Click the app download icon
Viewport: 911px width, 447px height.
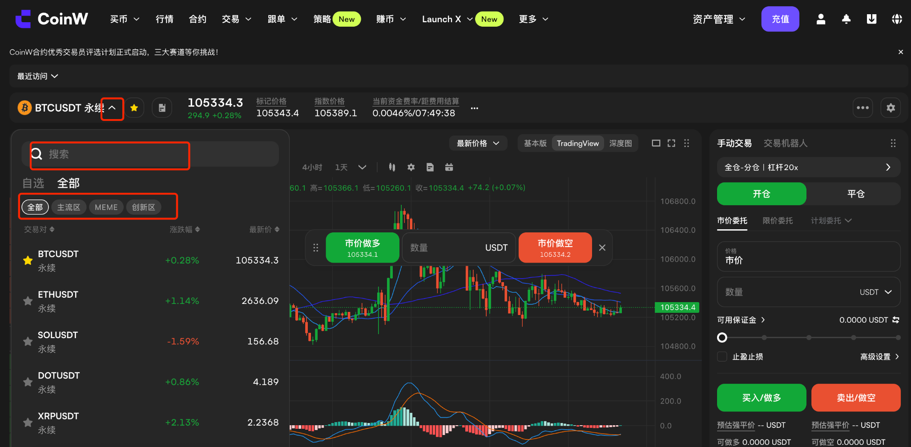871,19
